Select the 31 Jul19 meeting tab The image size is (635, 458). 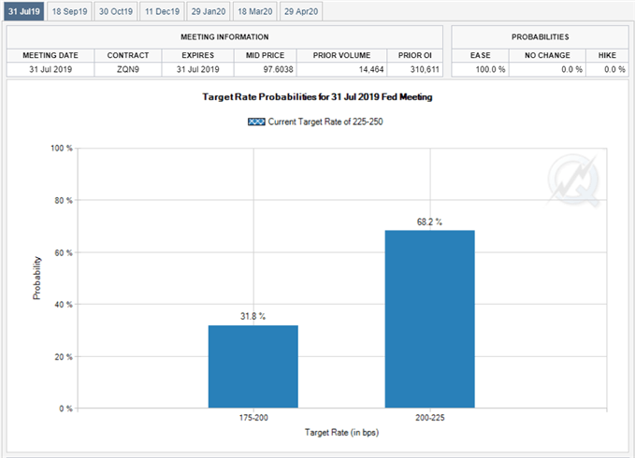coord(24,11)
